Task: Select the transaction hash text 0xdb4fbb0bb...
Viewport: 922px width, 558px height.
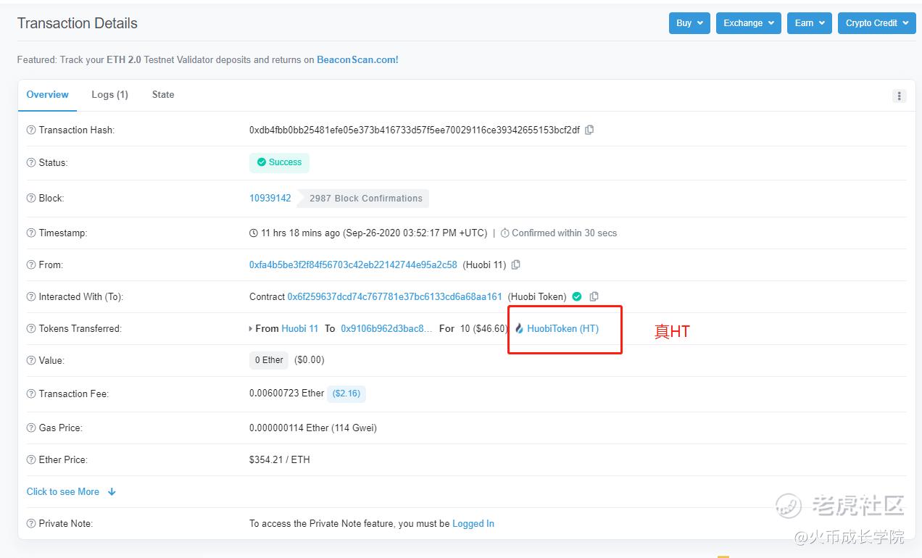Action: point(415,130)
